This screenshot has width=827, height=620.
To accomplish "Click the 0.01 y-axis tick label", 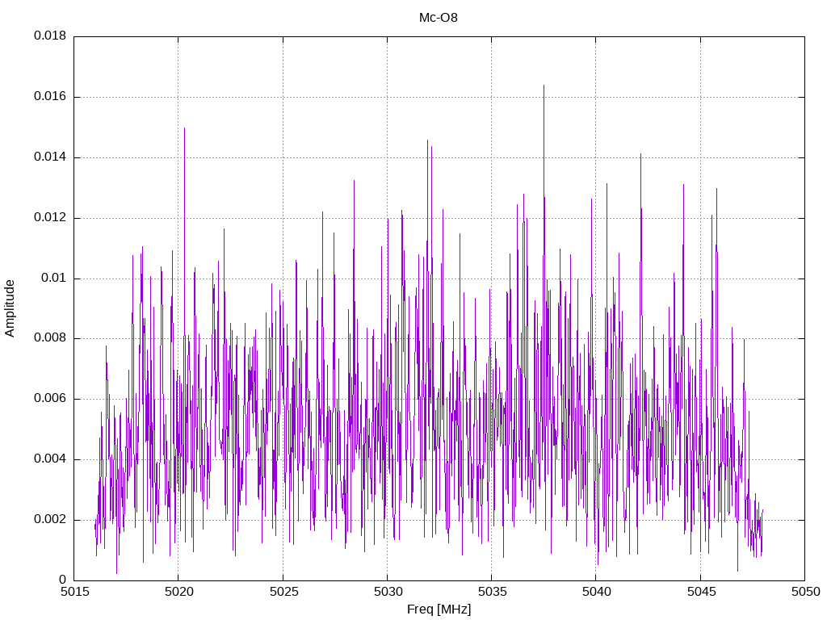I will (54, 279).
